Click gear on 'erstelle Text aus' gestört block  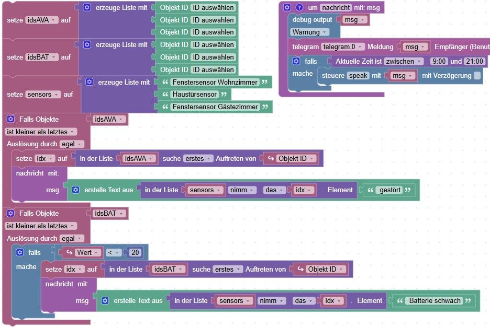click(75, 190)
